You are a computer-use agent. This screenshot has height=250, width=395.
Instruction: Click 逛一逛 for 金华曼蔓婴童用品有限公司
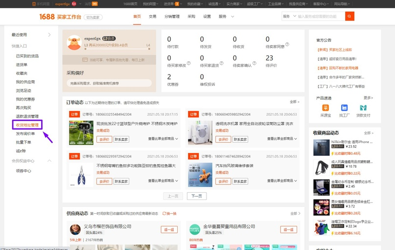[x=288, y=229]
